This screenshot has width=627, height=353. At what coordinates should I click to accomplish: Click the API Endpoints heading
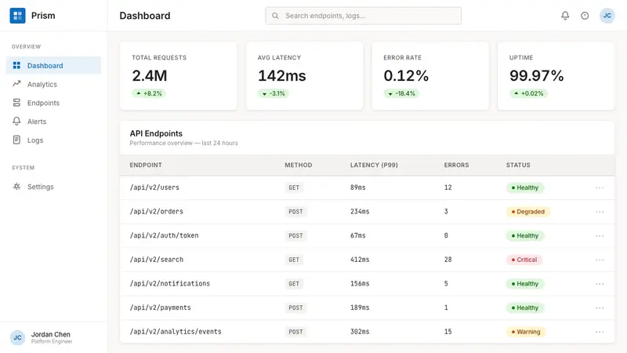(x=156, y=133)
